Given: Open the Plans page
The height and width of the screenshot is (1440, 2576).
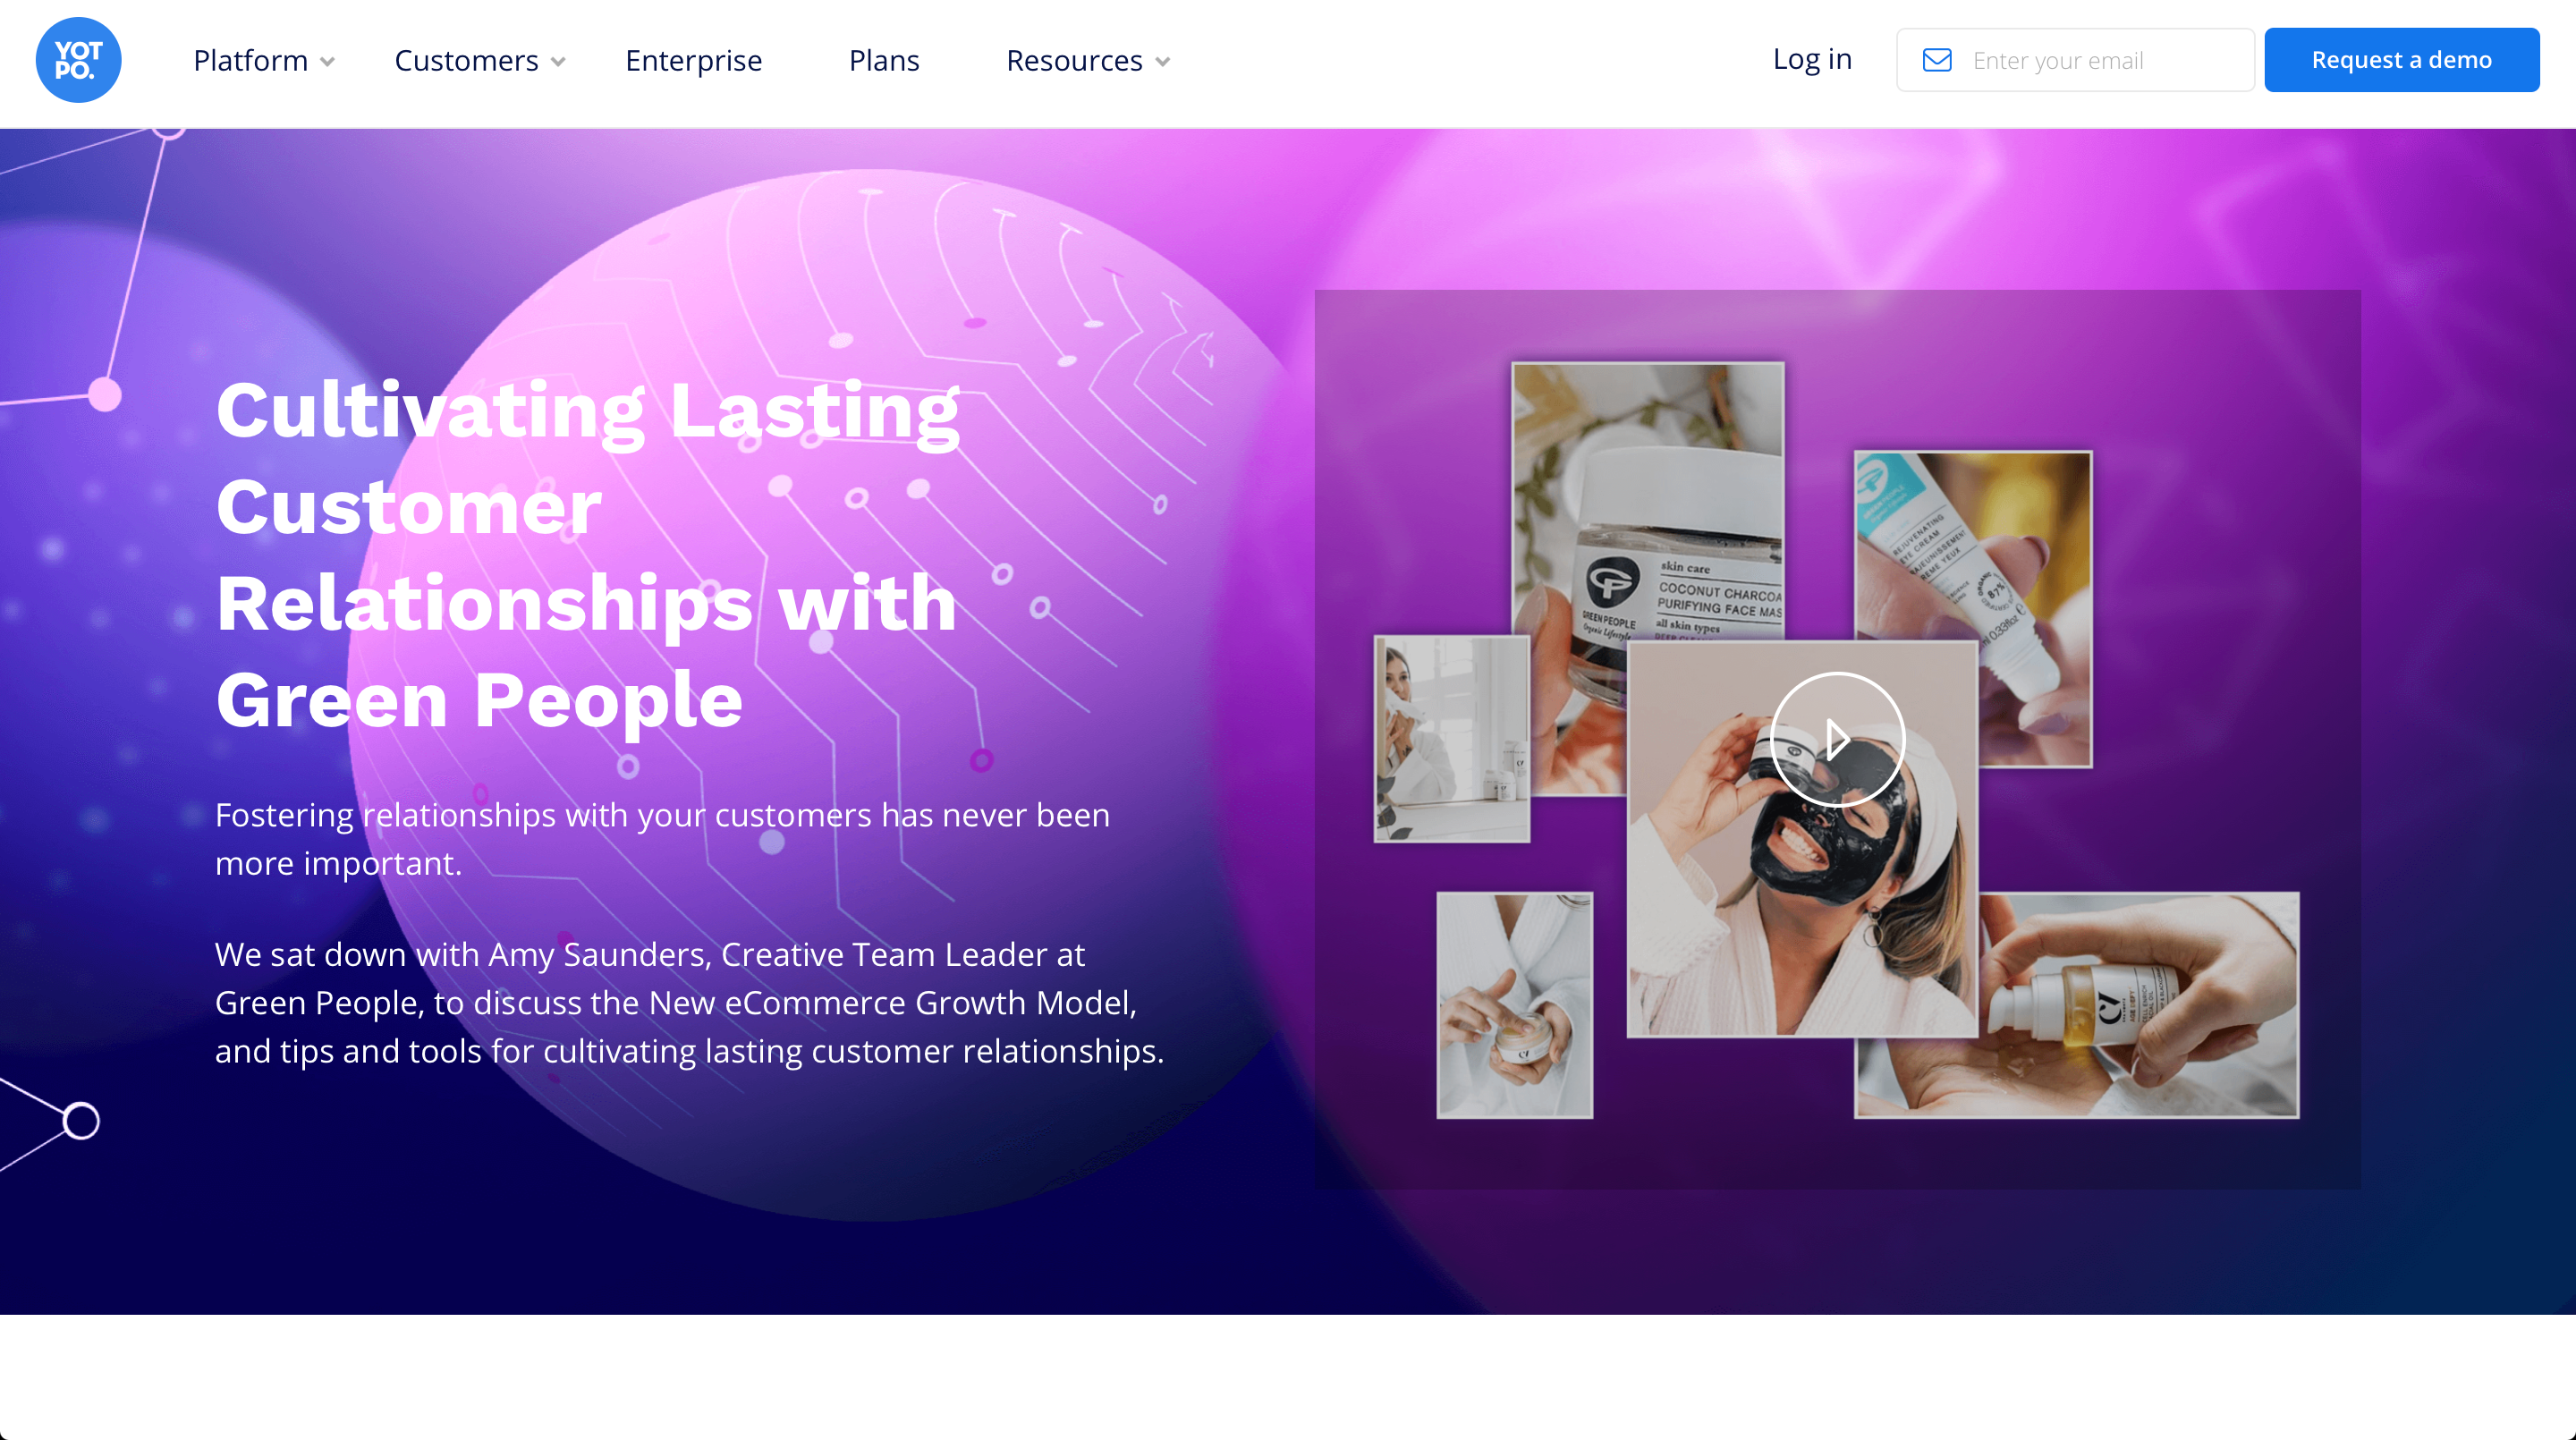Looking at the screenshot, I should pyautogui.click(x=884, y=60).
